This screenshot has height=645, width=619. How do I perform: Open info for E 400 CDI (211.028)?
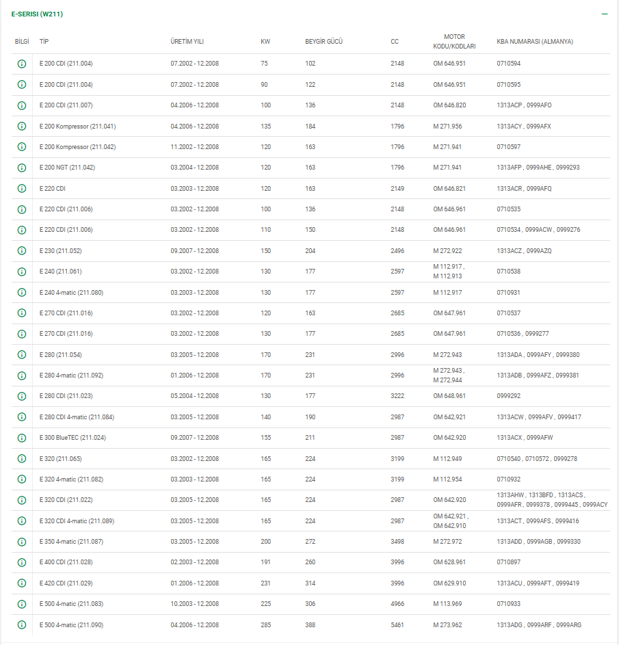click(22, 562)
